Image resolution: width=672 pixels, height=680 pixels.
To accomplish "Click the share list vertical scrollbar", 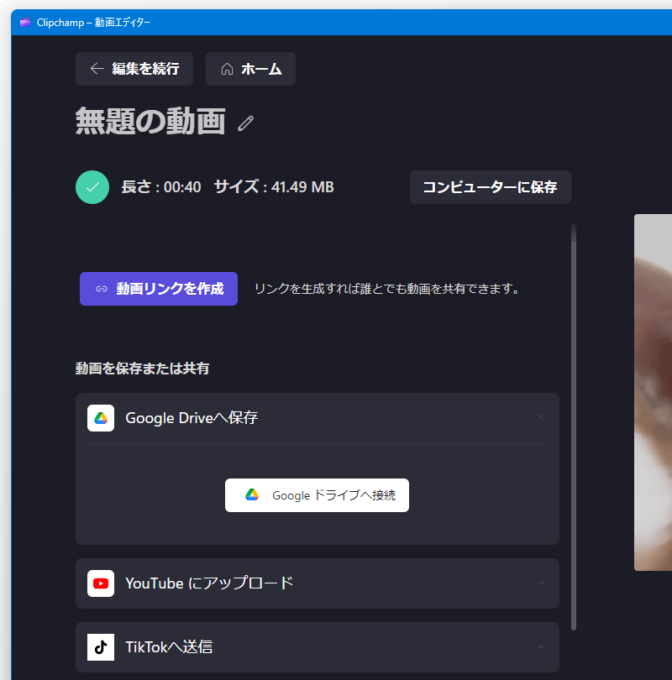I will 574,427.
